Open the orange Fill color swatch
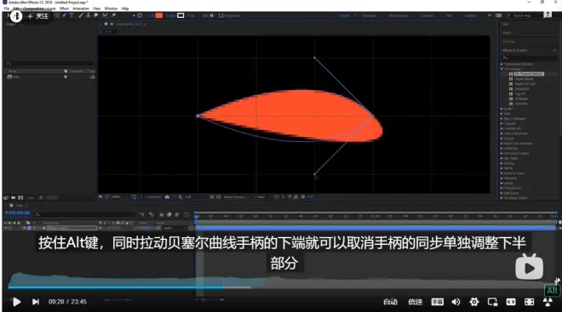The image size is (562, 312). (x=159, y=15)
